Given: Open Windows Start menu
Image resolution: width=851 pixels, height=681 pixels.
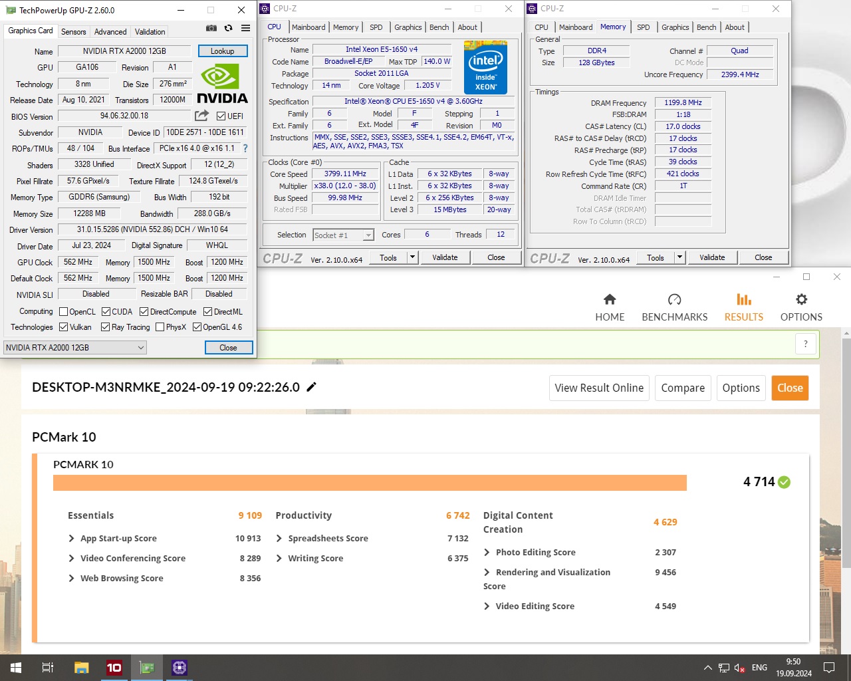Looking at the screenshot, I should click(16, 668).
